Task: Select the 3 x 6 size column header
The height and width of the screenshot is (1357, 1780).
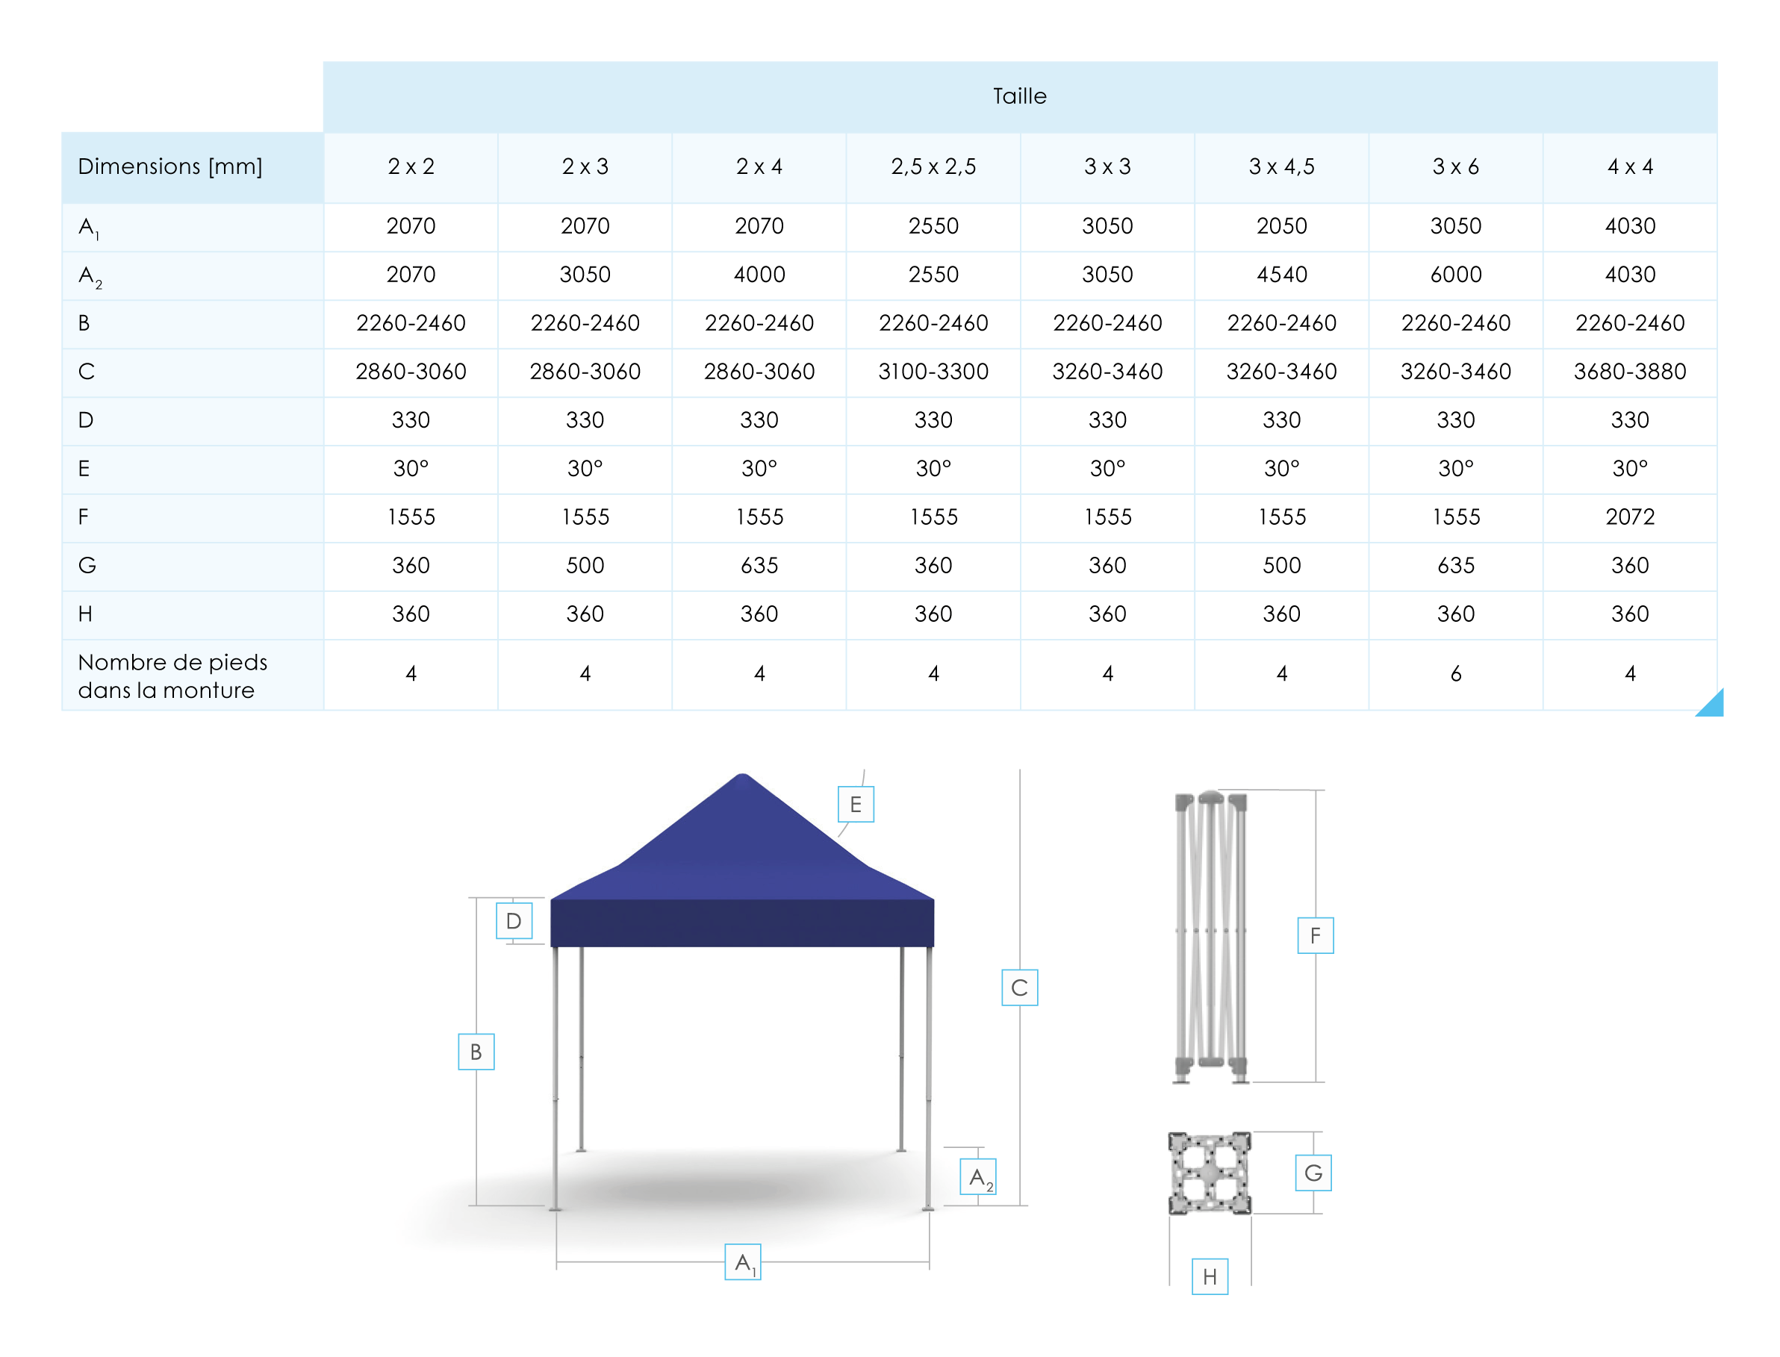Action: 1455,166
